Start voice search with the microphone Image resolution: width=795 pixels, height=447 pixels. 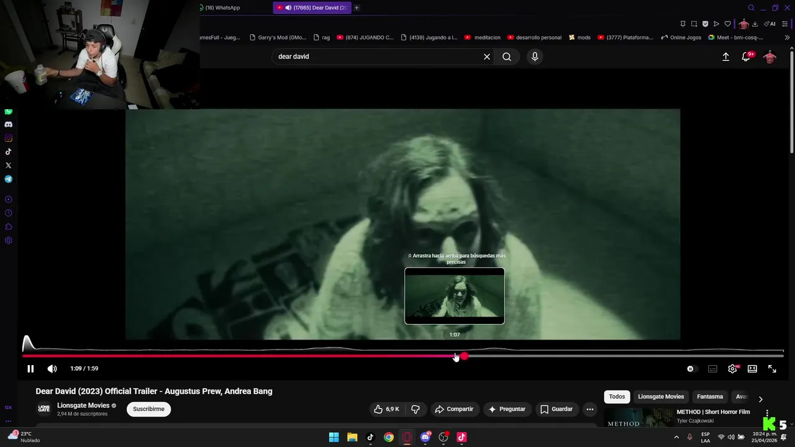pos(535,56)
